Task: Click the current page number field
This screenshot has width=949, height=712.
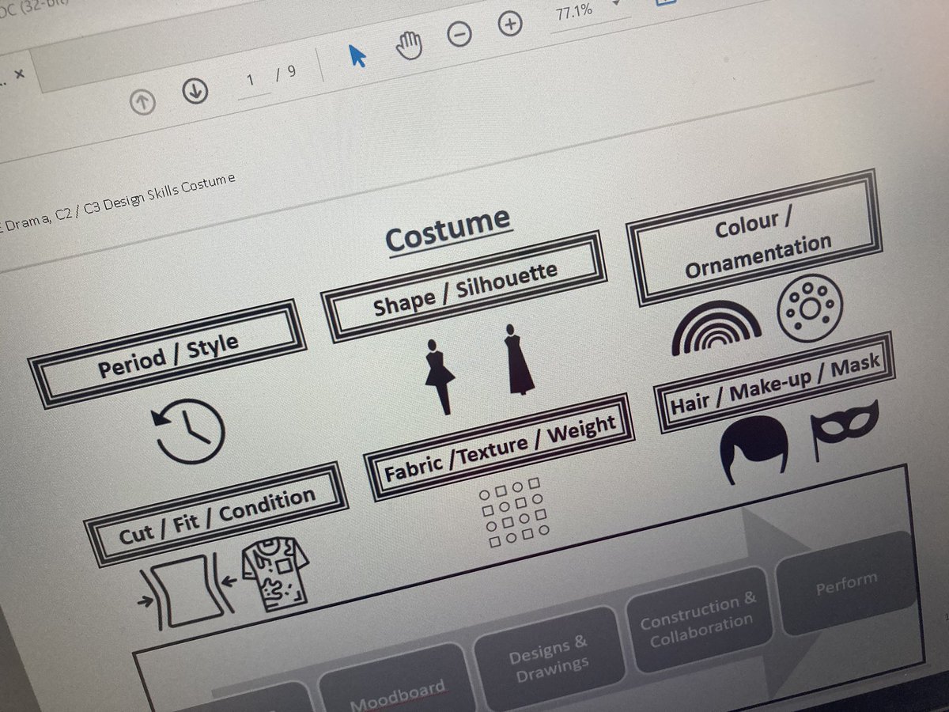Action: [252, 82]
